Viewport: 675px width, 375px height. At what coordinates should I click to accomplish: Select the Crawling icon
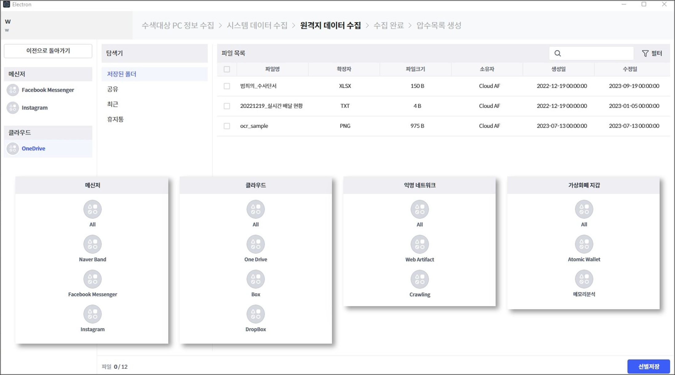pos(419,279)
